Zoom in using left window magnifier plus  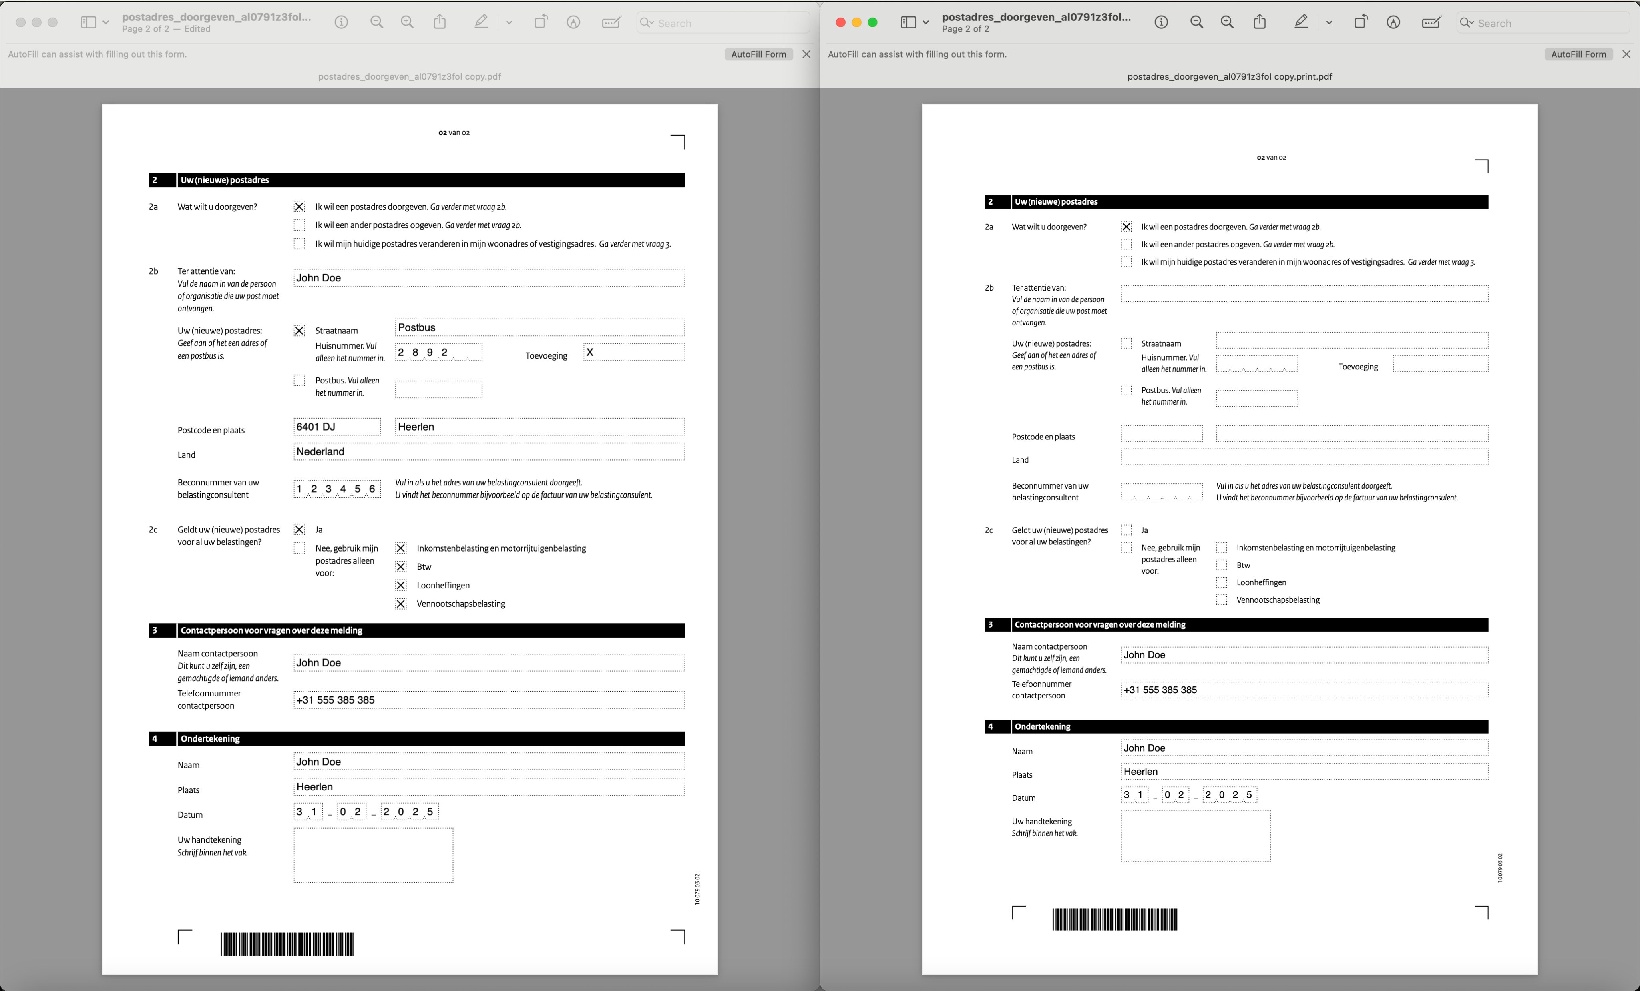click(x=407, y=23)
